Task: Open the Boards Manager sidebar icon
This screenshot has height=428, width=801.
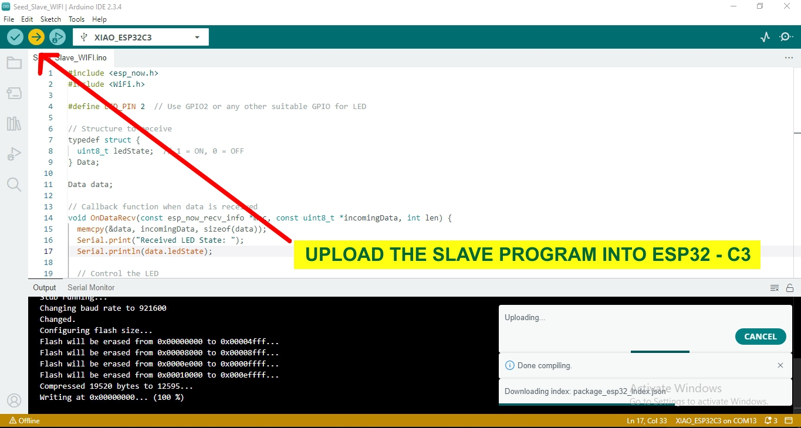Action: tap(14, 93)
